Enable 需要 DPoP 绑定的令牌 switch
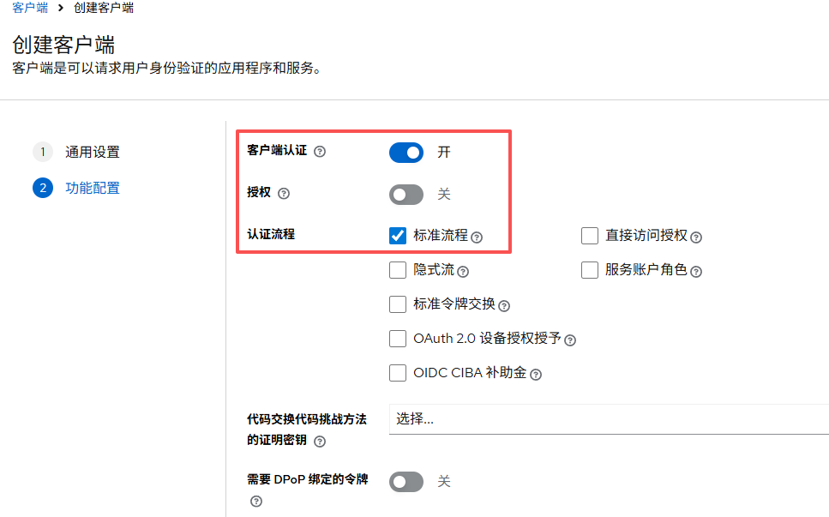829x517 pixels. pyautogui.click(x=406, y=482)
